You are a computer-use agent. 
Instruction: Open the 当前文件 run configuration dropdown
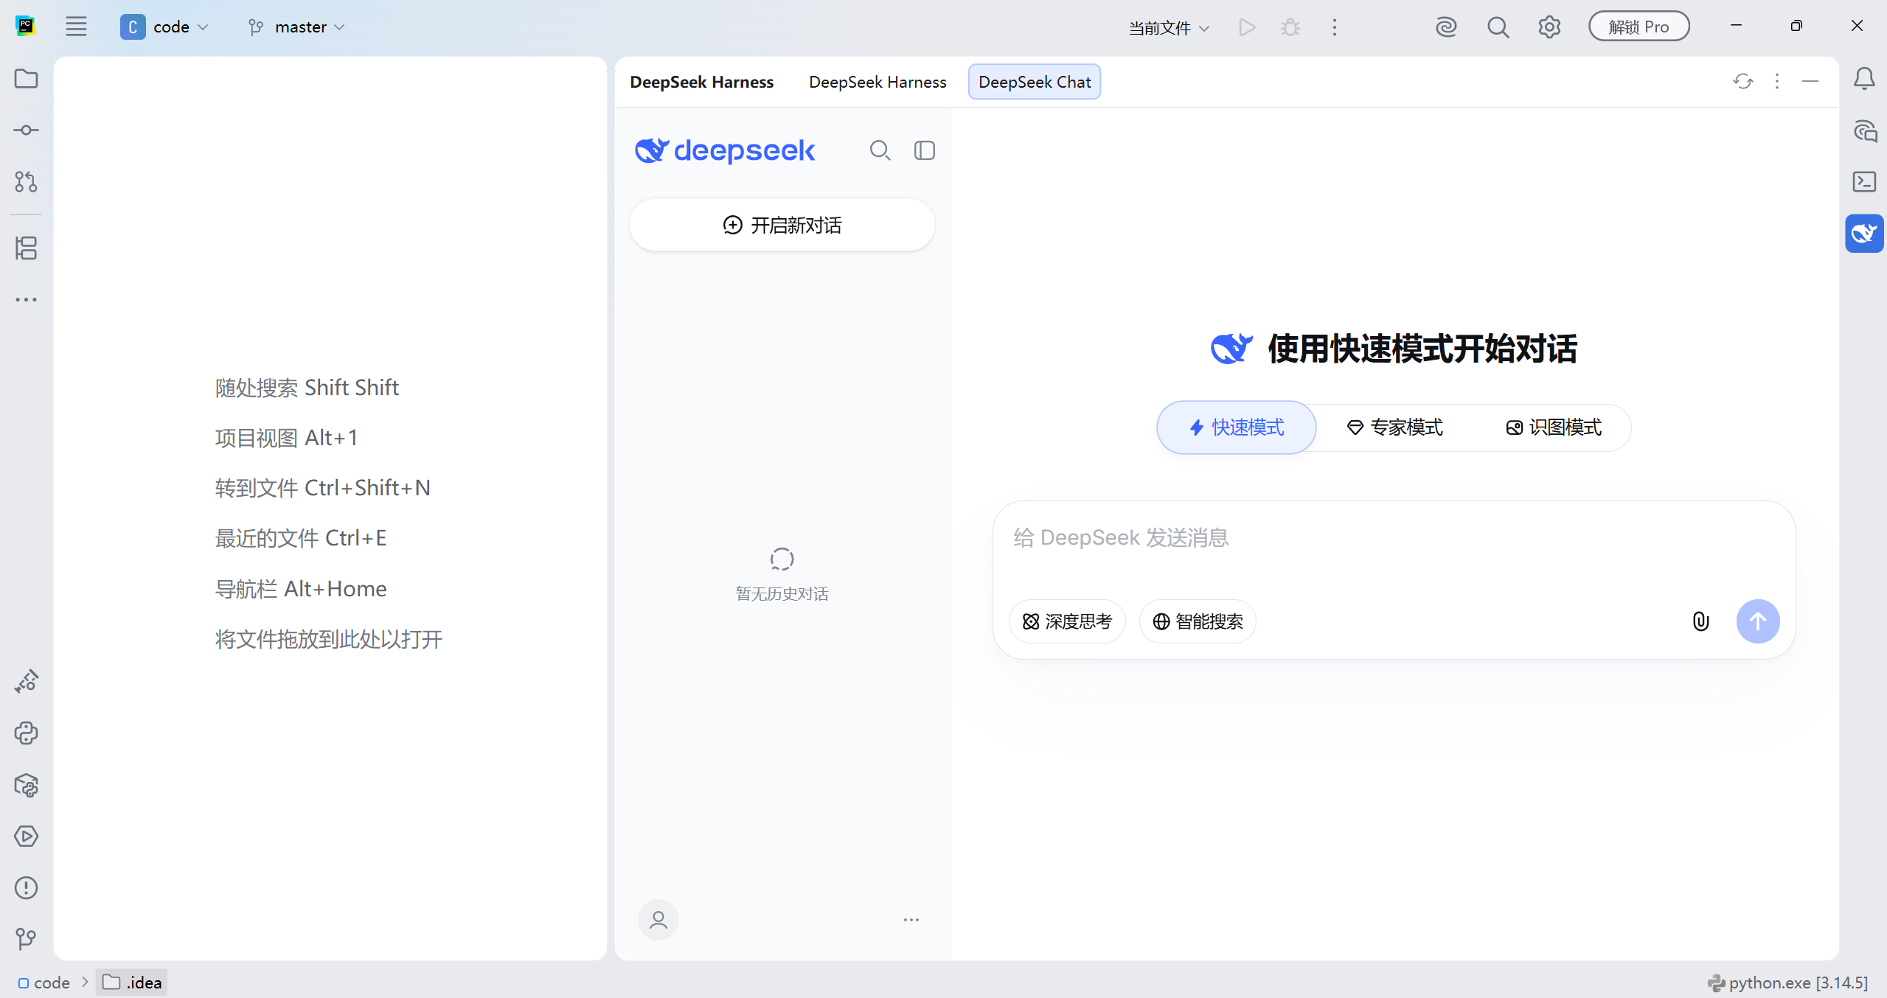[x=1169, y=28]
